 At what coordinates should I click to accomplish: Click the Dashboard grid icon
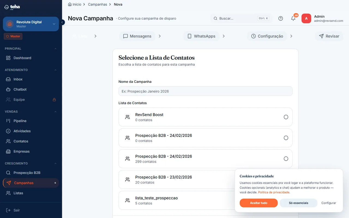pos(8,58)
